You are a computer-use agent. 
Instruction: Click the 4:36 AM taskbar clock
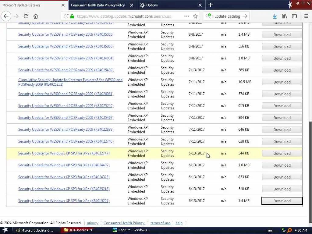pos(301,230)
